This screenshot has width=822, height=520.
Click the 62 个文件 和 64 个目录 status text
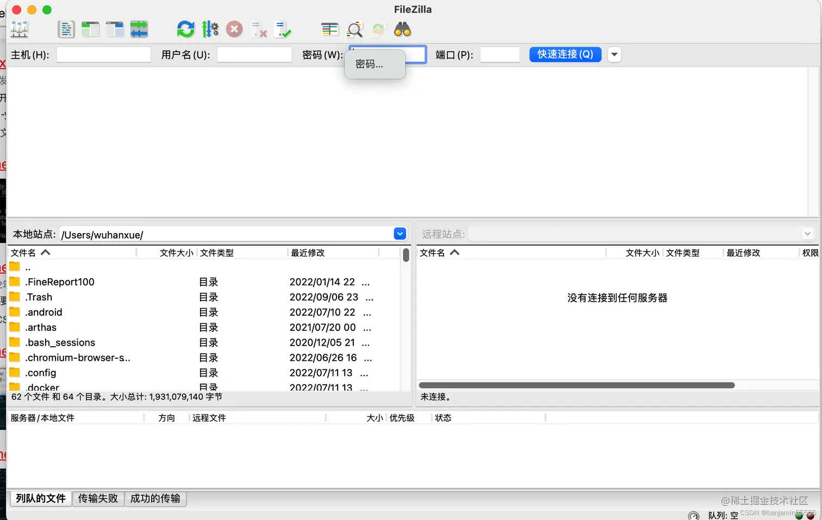pos(116,397)
